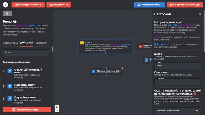Open the Документы button
Screen dimensions: 205x115
click(59, 5)
